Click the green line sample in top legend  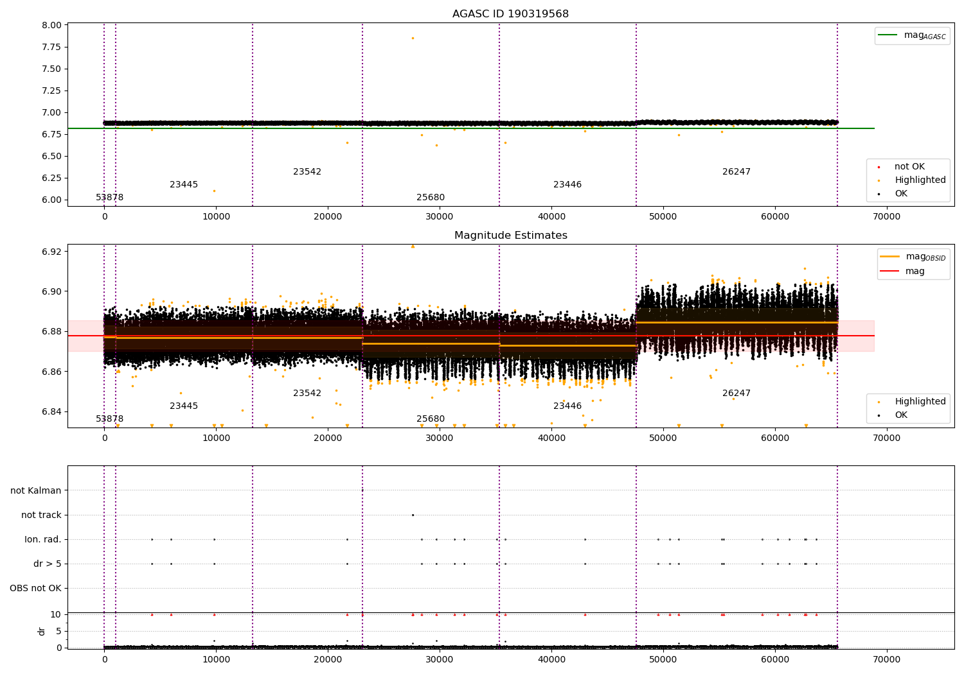pos(888,35)
